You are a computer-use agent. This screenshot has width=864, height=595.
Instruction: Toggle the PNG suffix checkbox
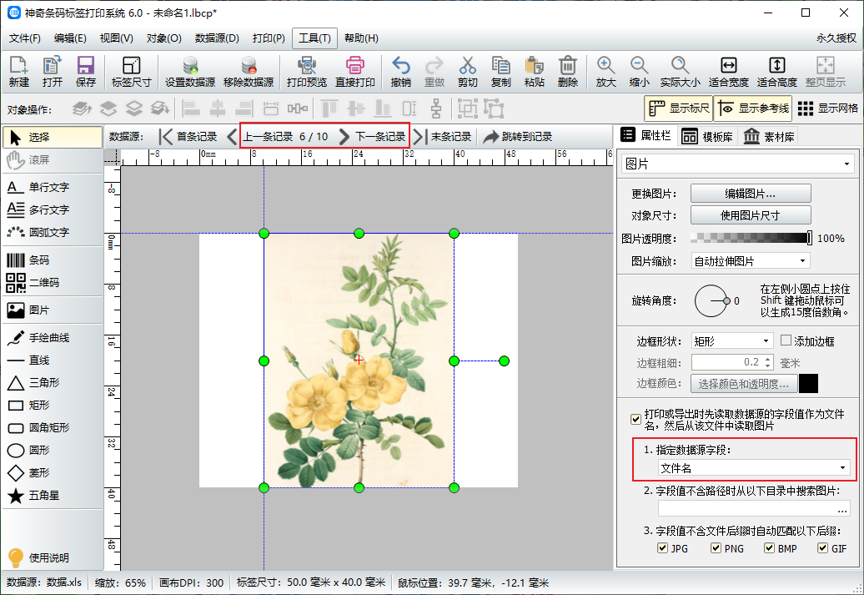716,548
